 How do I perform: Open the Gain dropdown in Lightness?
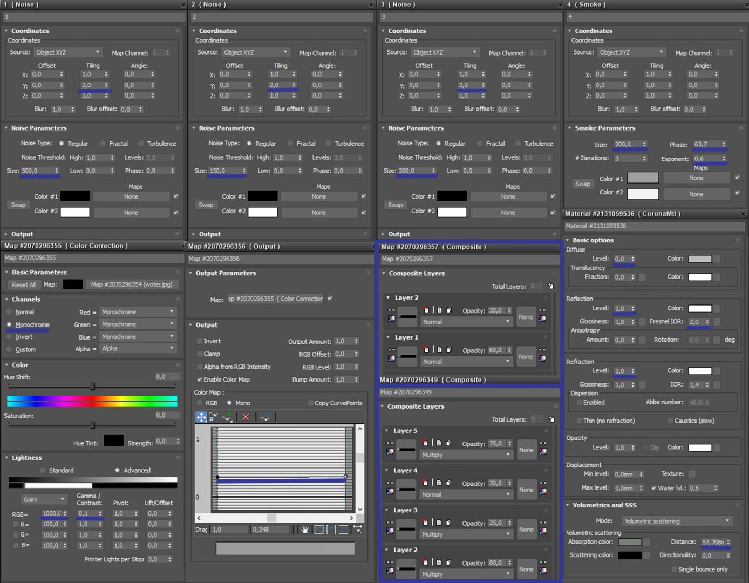coord(44,499)
